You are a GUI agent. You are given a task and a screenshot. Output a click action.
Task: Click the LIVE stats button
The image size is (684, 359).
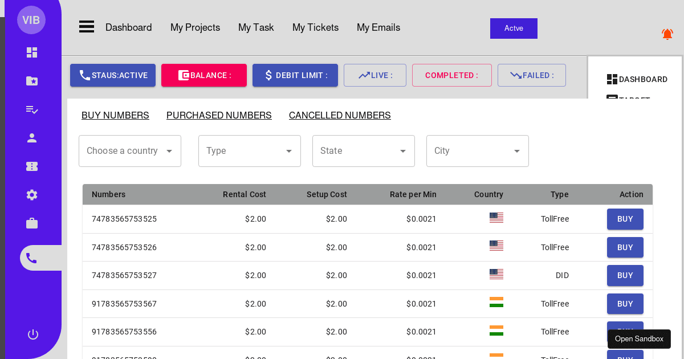click(x=375, y=75)
